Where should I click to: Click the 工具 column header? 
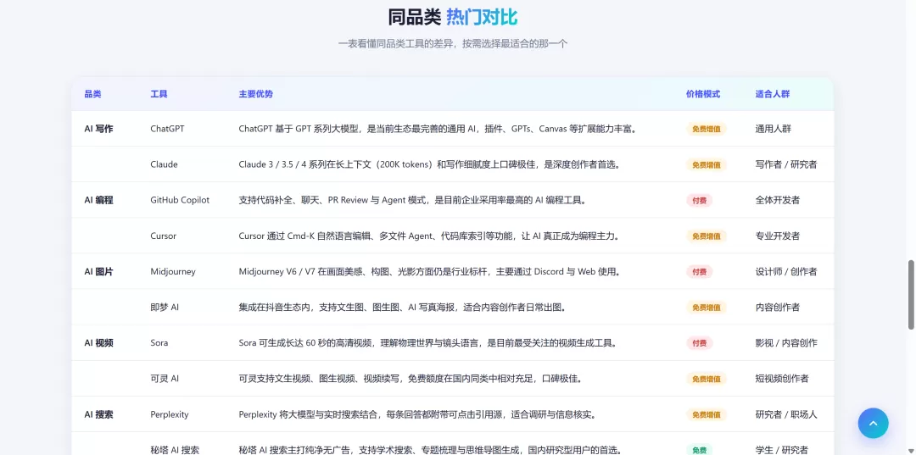[159, 94]
